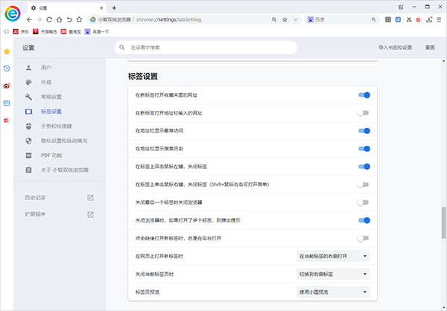
Task: Click the browser reload button
Action: (48, 19)
